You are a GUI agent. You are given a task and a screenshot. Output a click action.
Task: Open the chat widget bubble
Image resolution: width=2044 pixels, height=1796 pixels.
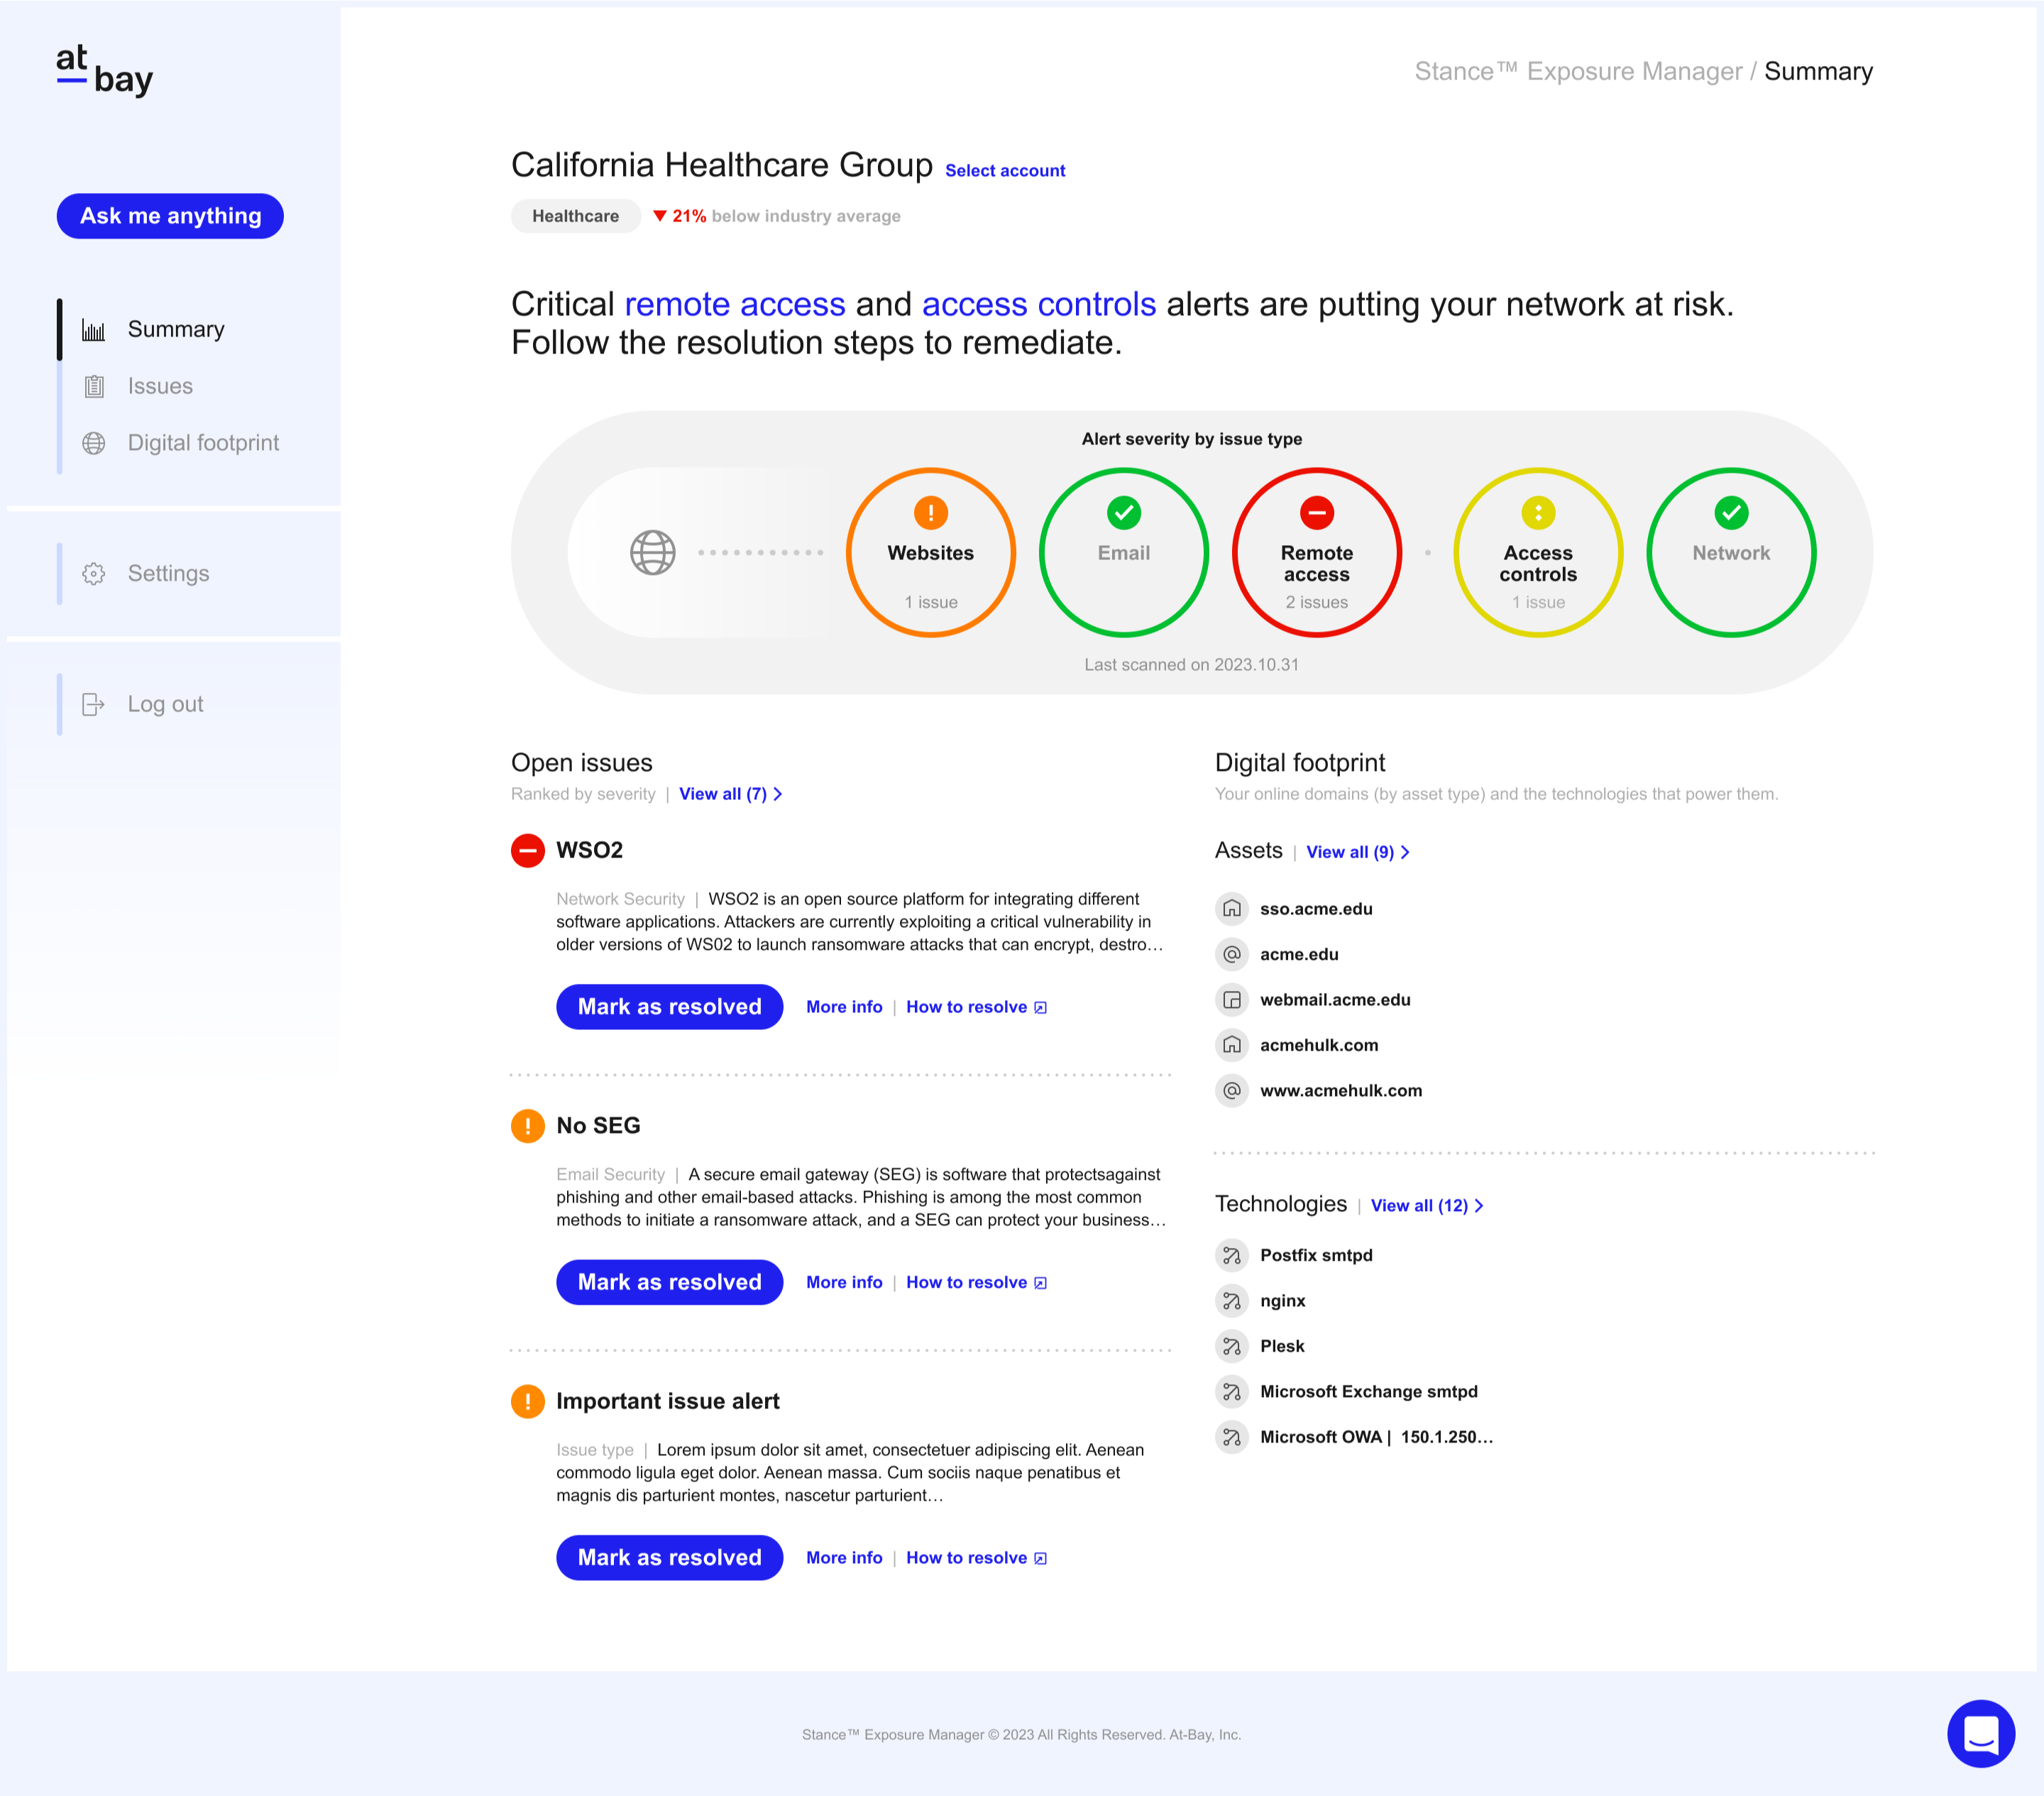pos(1980,1733)
